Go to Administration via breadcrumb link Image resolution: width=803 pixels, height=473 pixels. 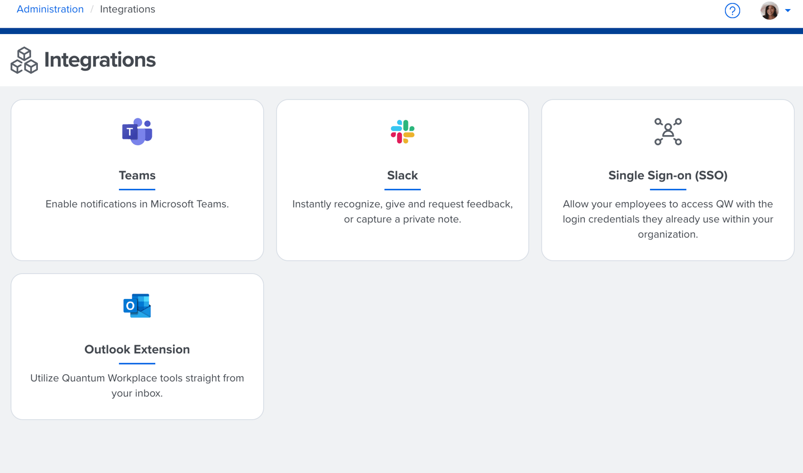tap(50, 9)
